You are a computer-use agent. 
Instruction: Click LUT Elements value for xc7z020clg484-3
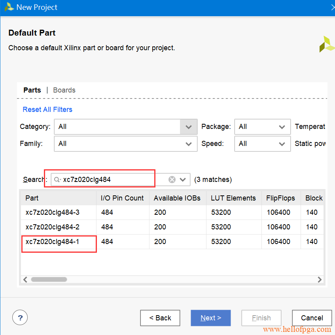coord(221,212)
